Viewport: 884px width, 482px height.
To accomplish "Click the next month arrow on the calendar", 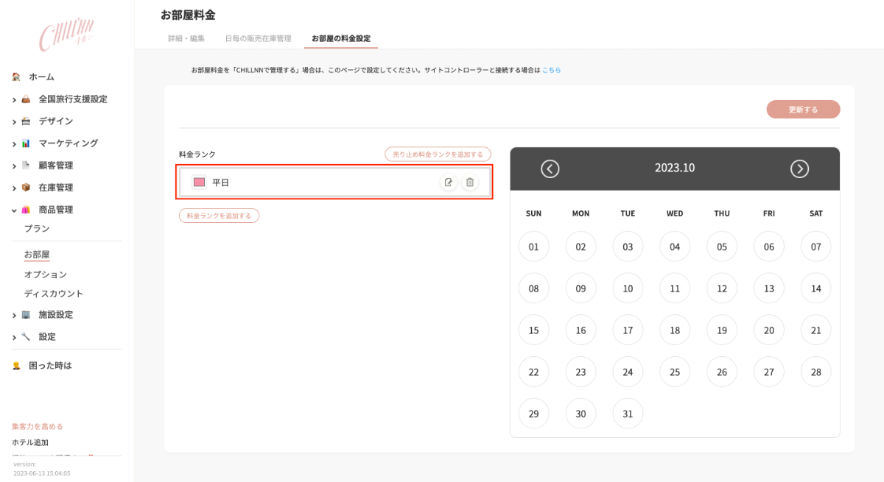I will click(x=799, y=169).
